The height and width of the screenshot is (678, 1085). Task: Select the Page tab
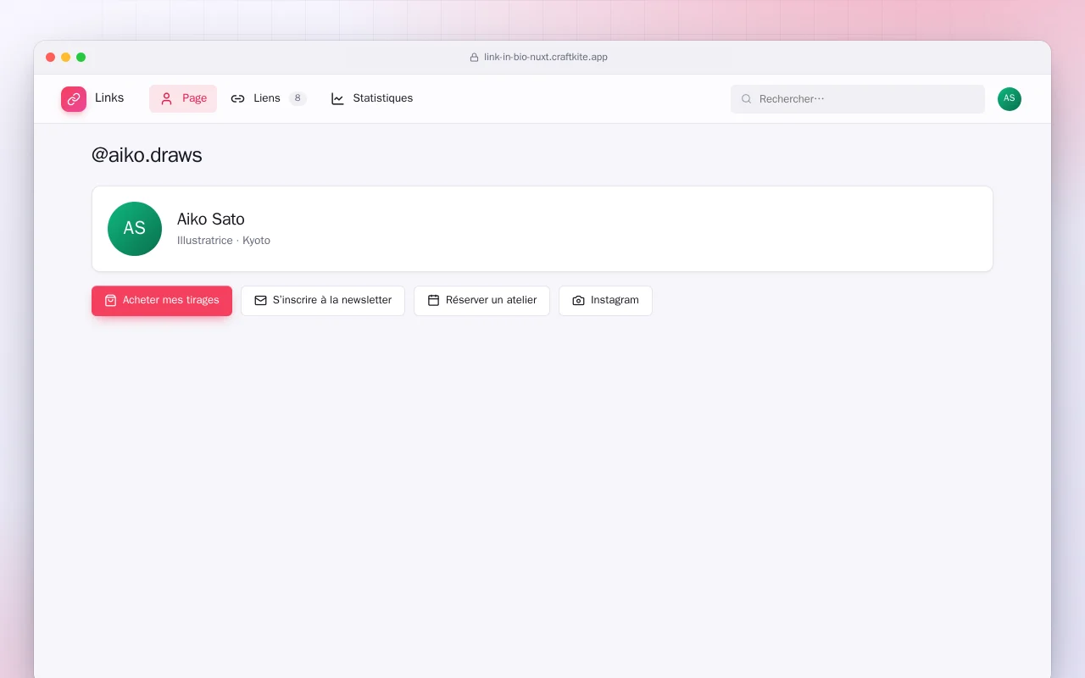(183, 98)
